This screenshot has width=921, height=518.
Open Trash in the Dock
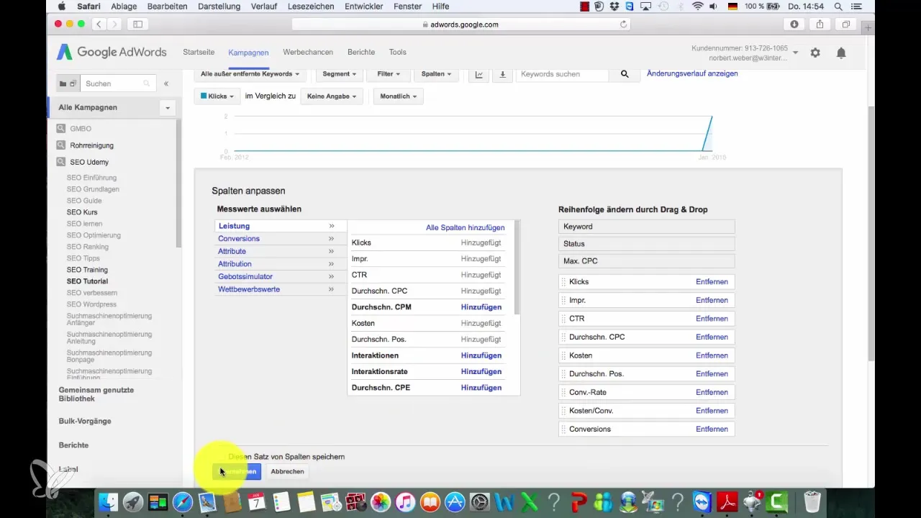(x=812, y=501)
